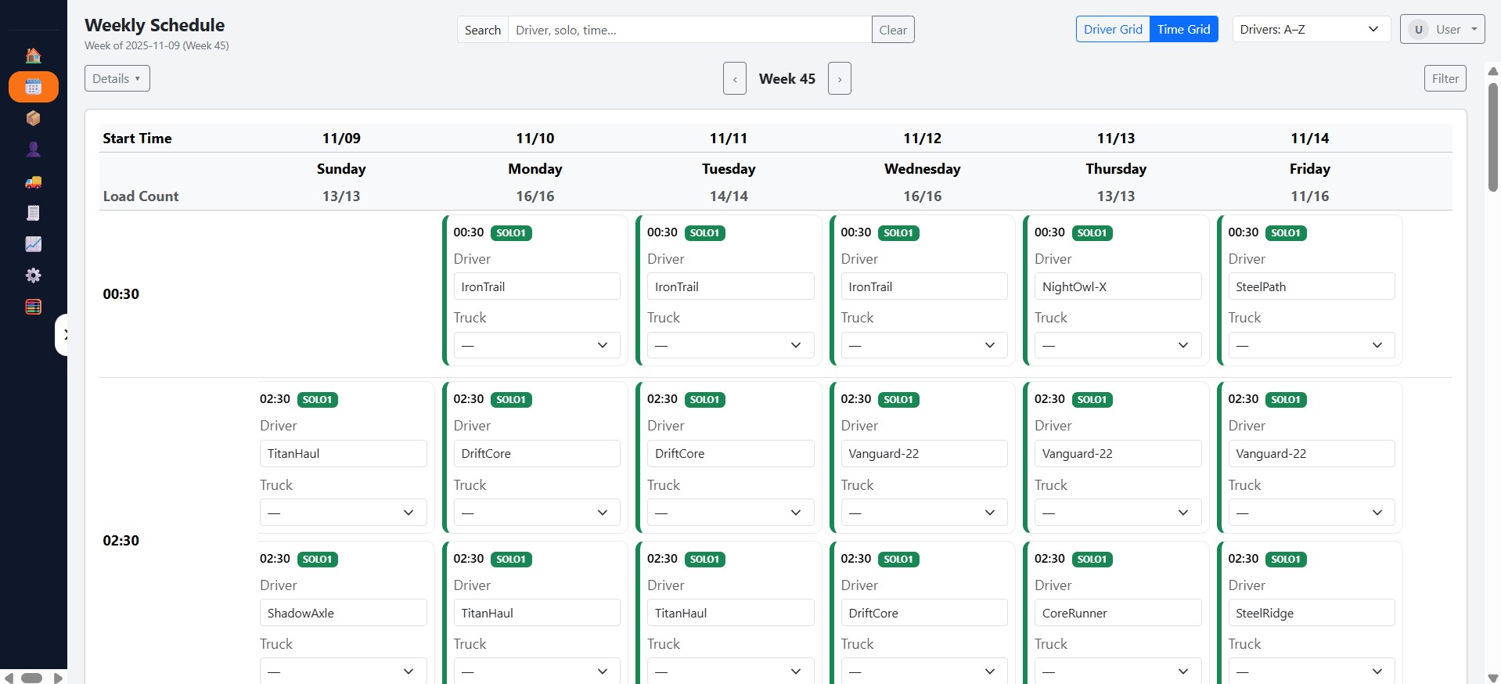Open the User account menu

coord(1442,30)
